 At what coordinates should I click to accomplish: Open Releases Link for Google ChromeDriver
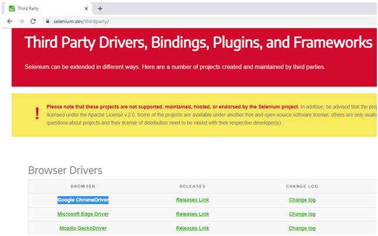pyautogui.click(x=192, y=200)
